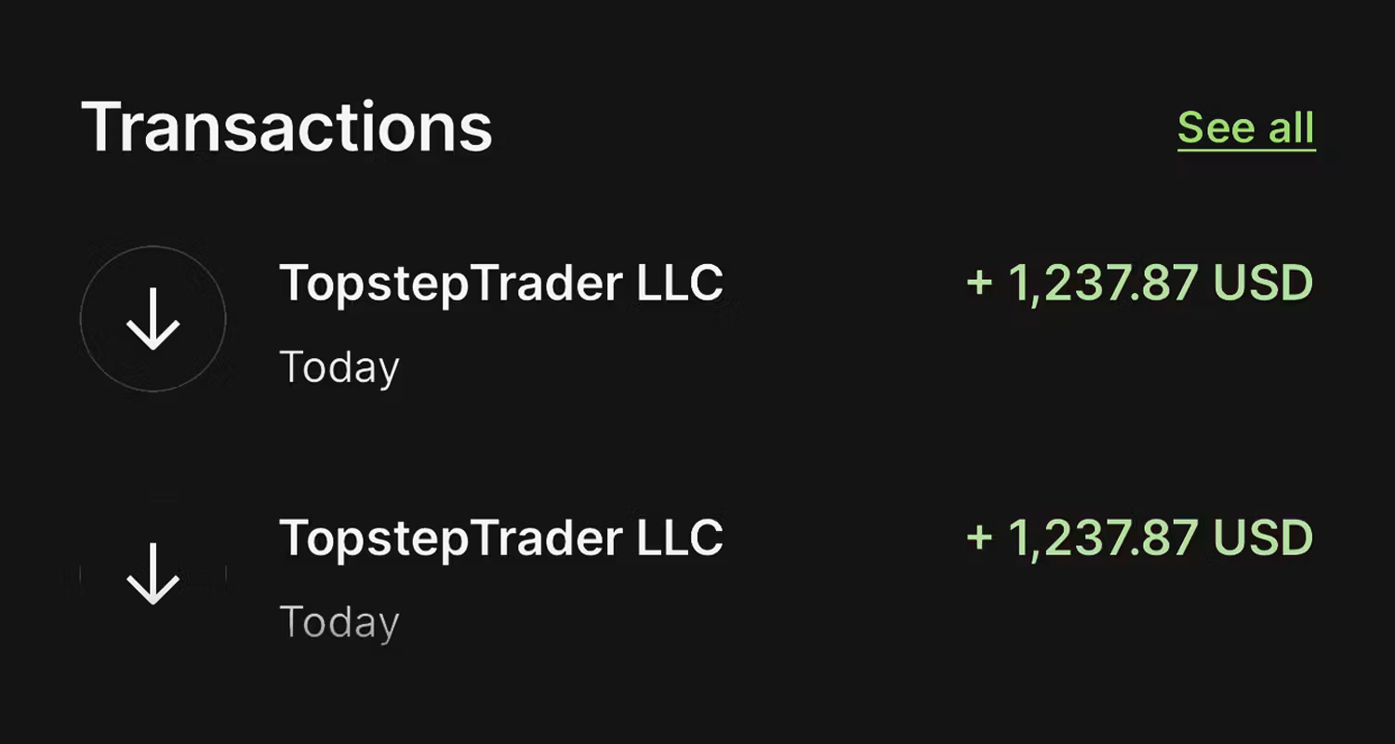Click the second TopstepTrader LLC name text
Screen dimensions: 1395x744
[x=502, y=538]
